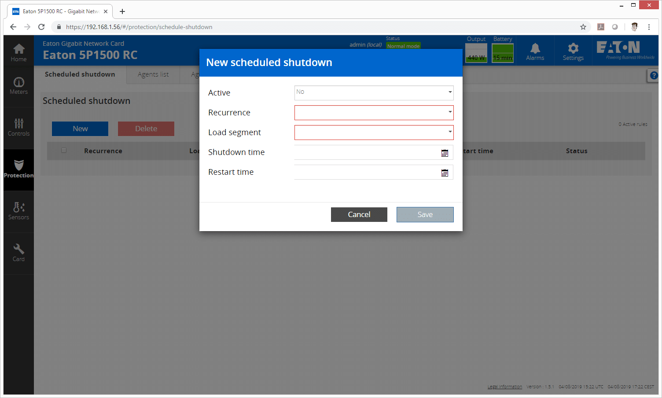Viewport: 662px width, 398px height.
Task: Click the Output 440 W indicator
Action: click(x=476, y=53)
